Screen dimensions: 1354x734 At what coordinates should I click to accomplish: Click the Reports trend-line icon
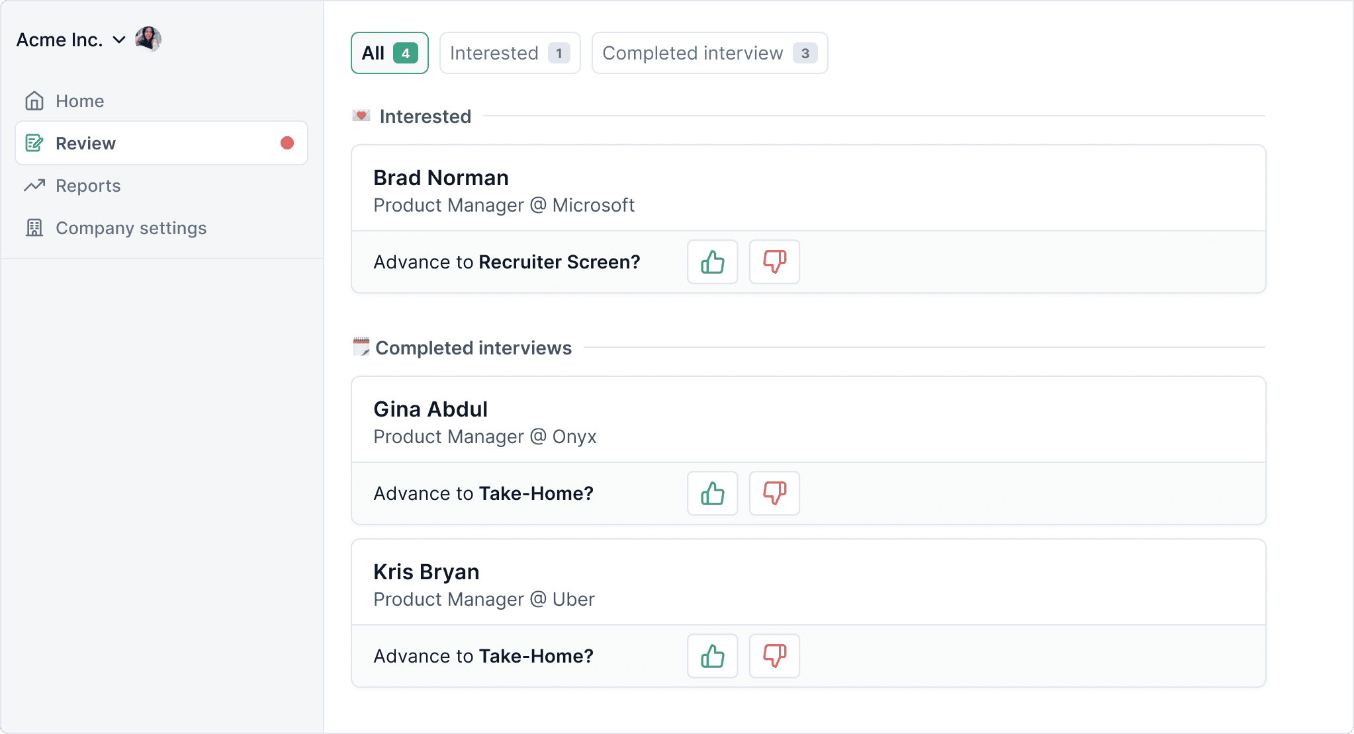[34, 186]
